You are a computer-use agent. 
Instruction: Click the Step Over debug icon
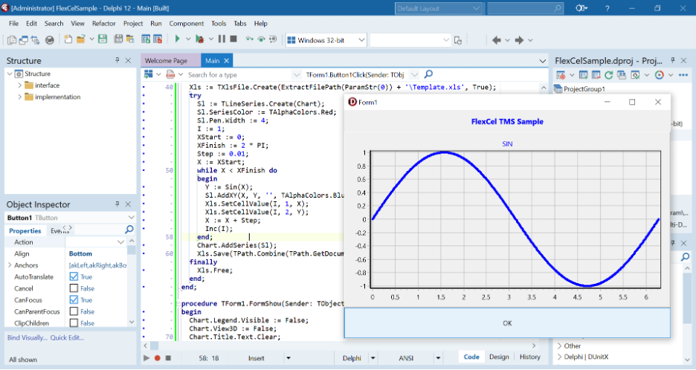[262, 39]
